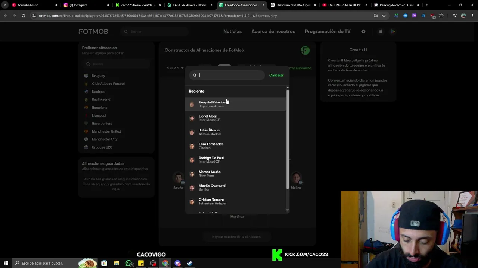Open Noticias in top navigation
Viewport: 478px width, 268px height.
[232, 32]
